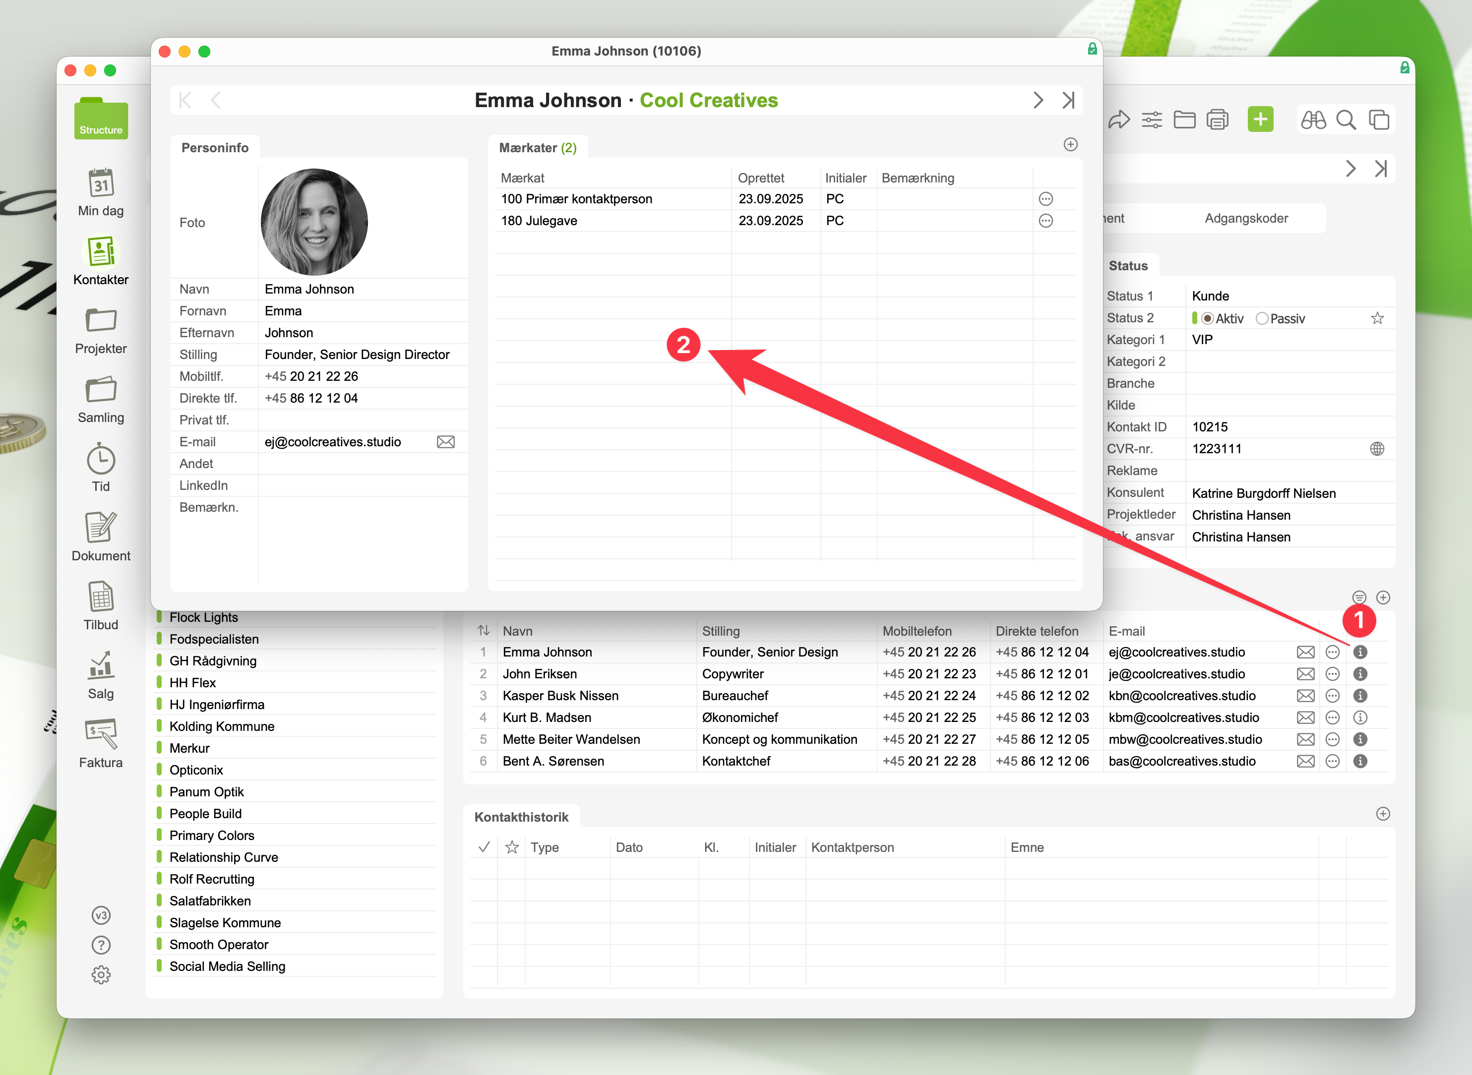Click the green plus new record button
The height and width of the screenshot is (1075, 1472).
[1260, 119]
